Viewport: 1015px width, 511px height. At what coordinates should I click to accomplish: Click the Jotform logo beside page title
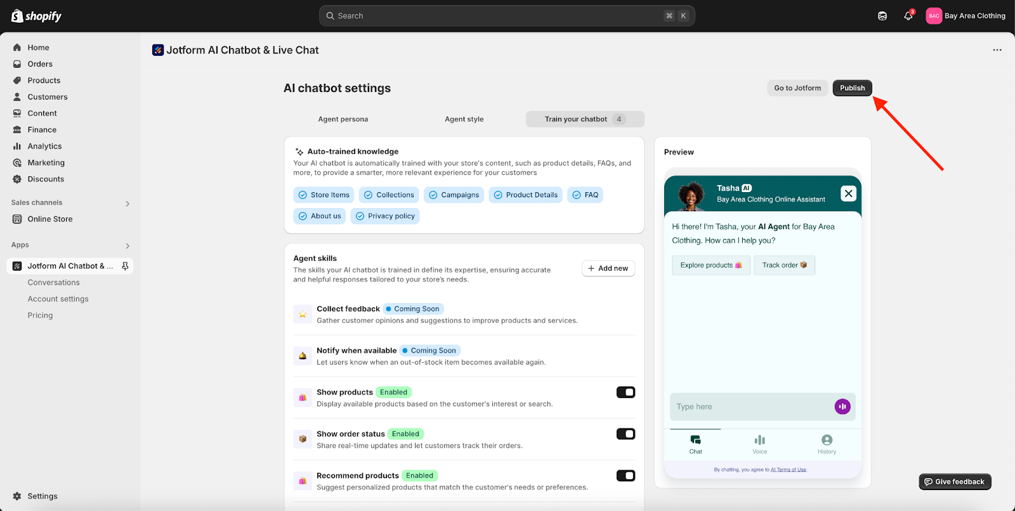click(x=158, y=50)
